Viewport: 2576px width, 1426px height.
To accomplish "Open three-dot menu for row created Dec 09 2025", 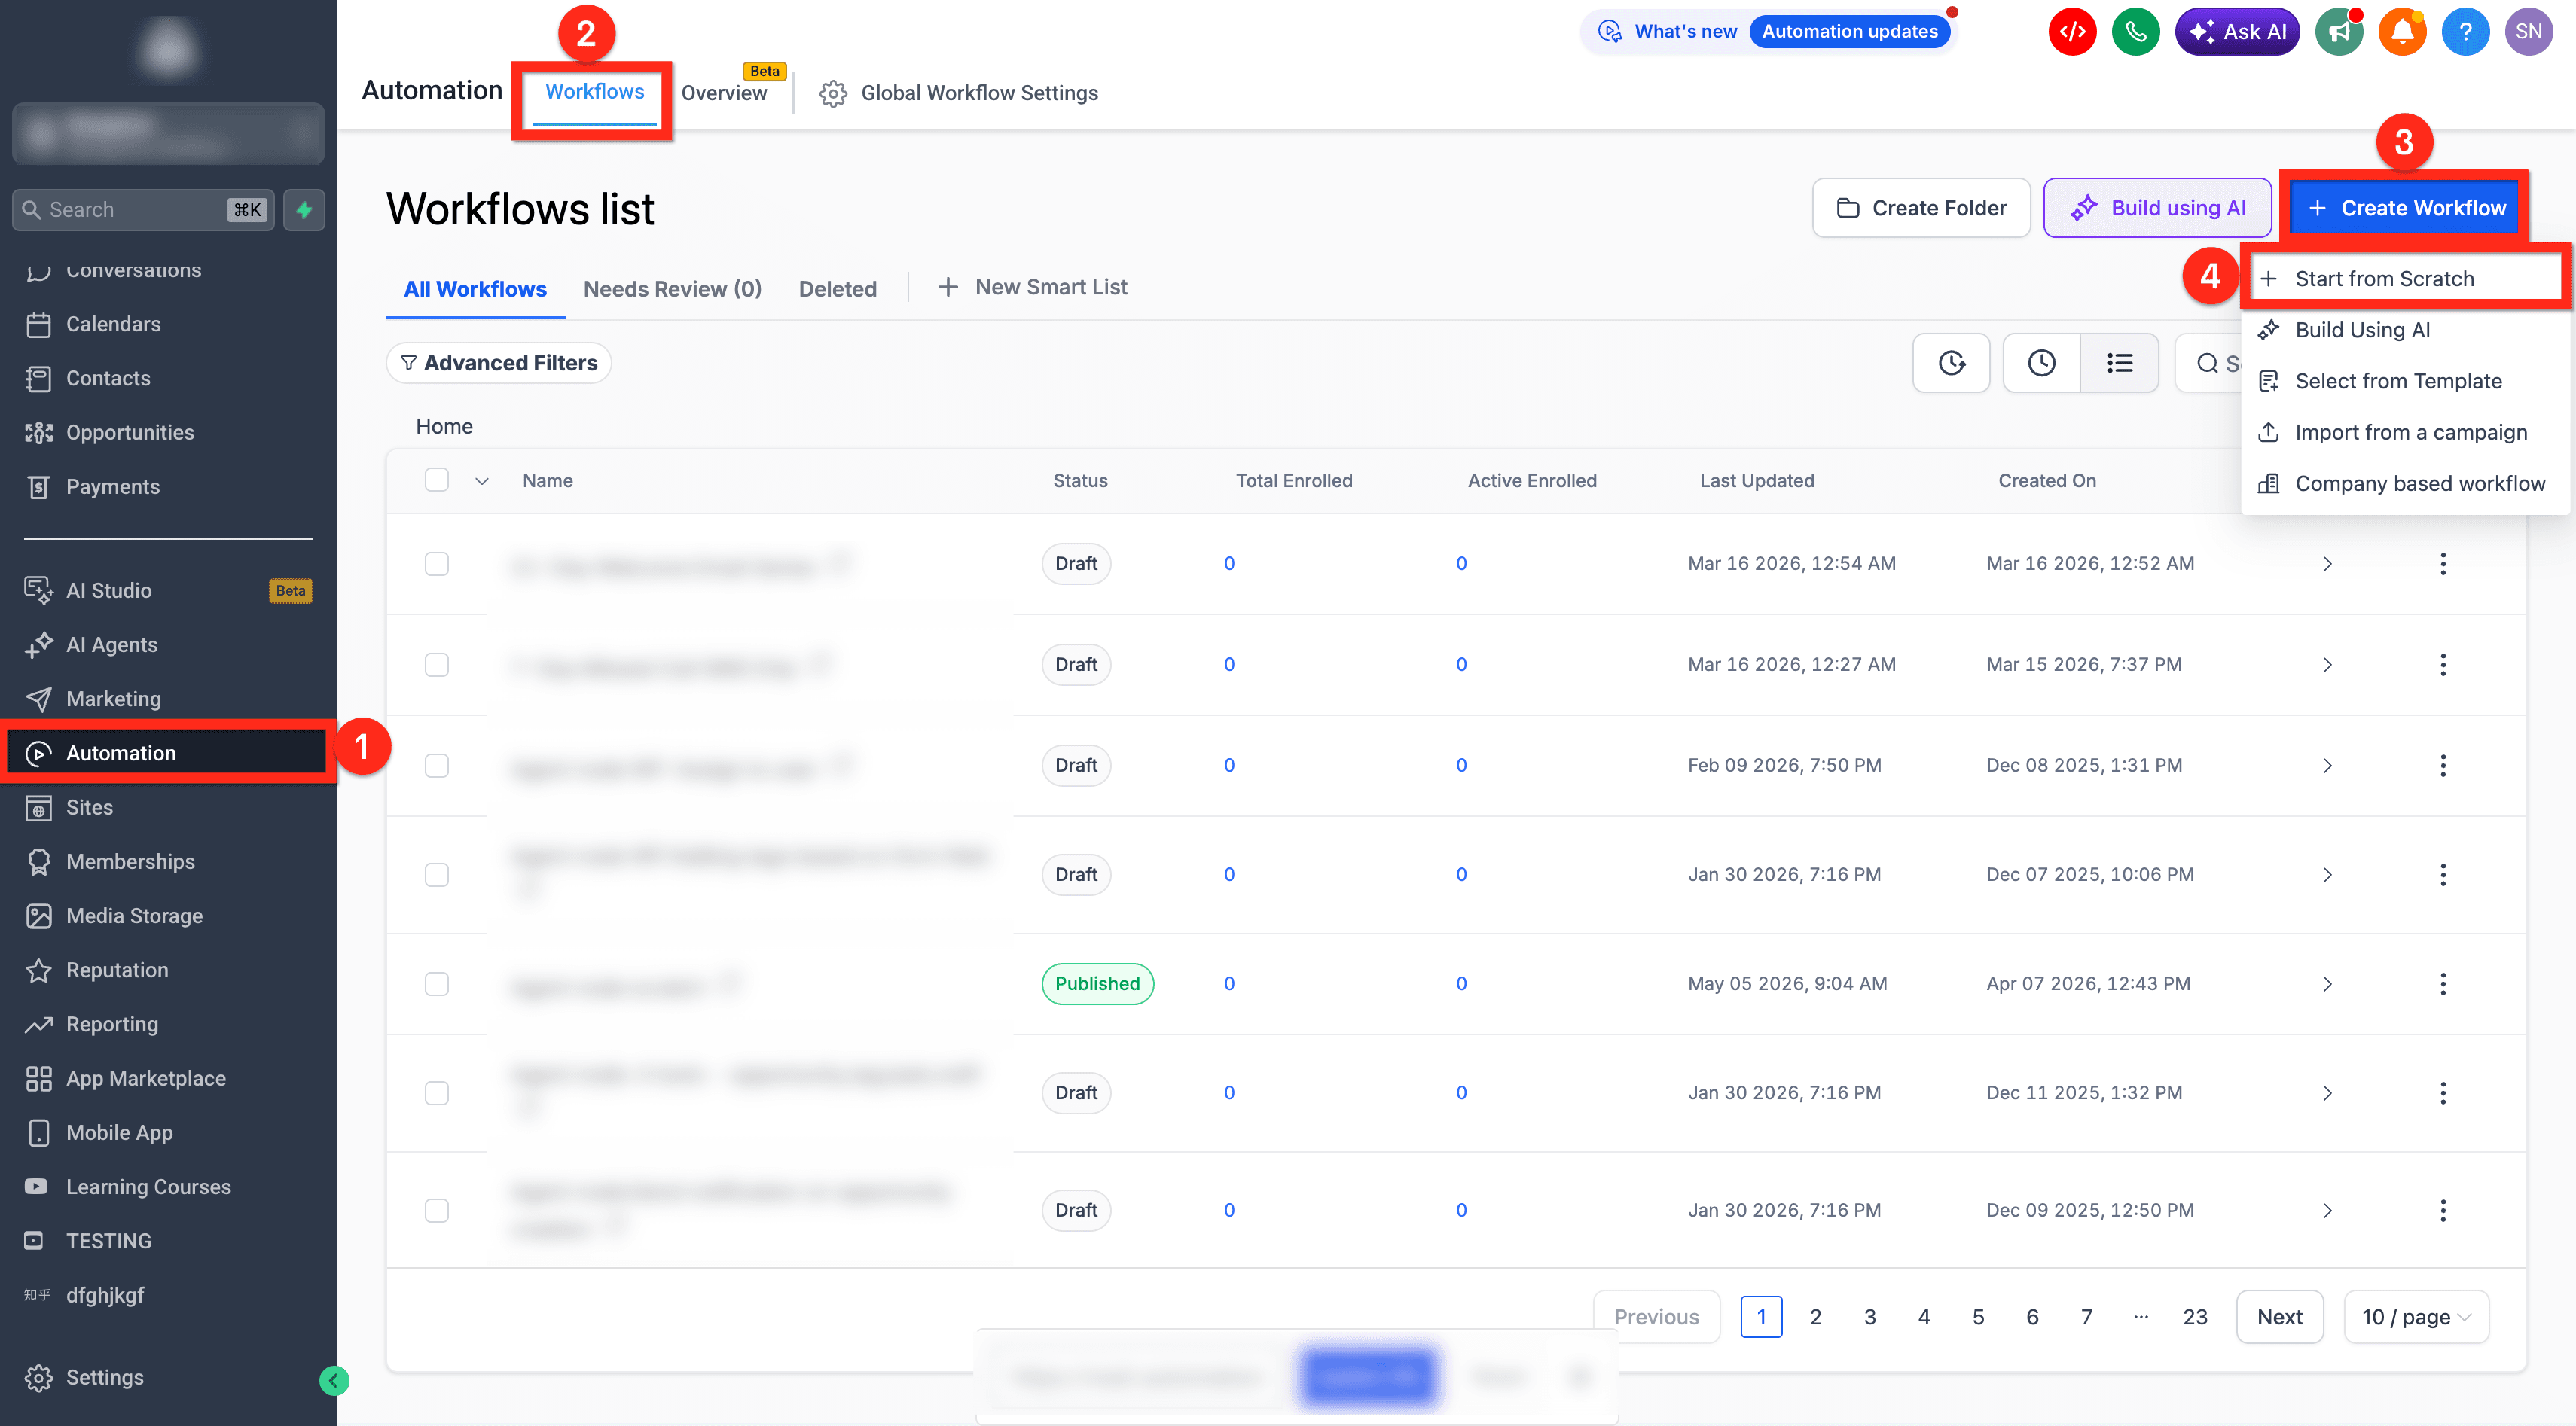I will (2442, 1210).
